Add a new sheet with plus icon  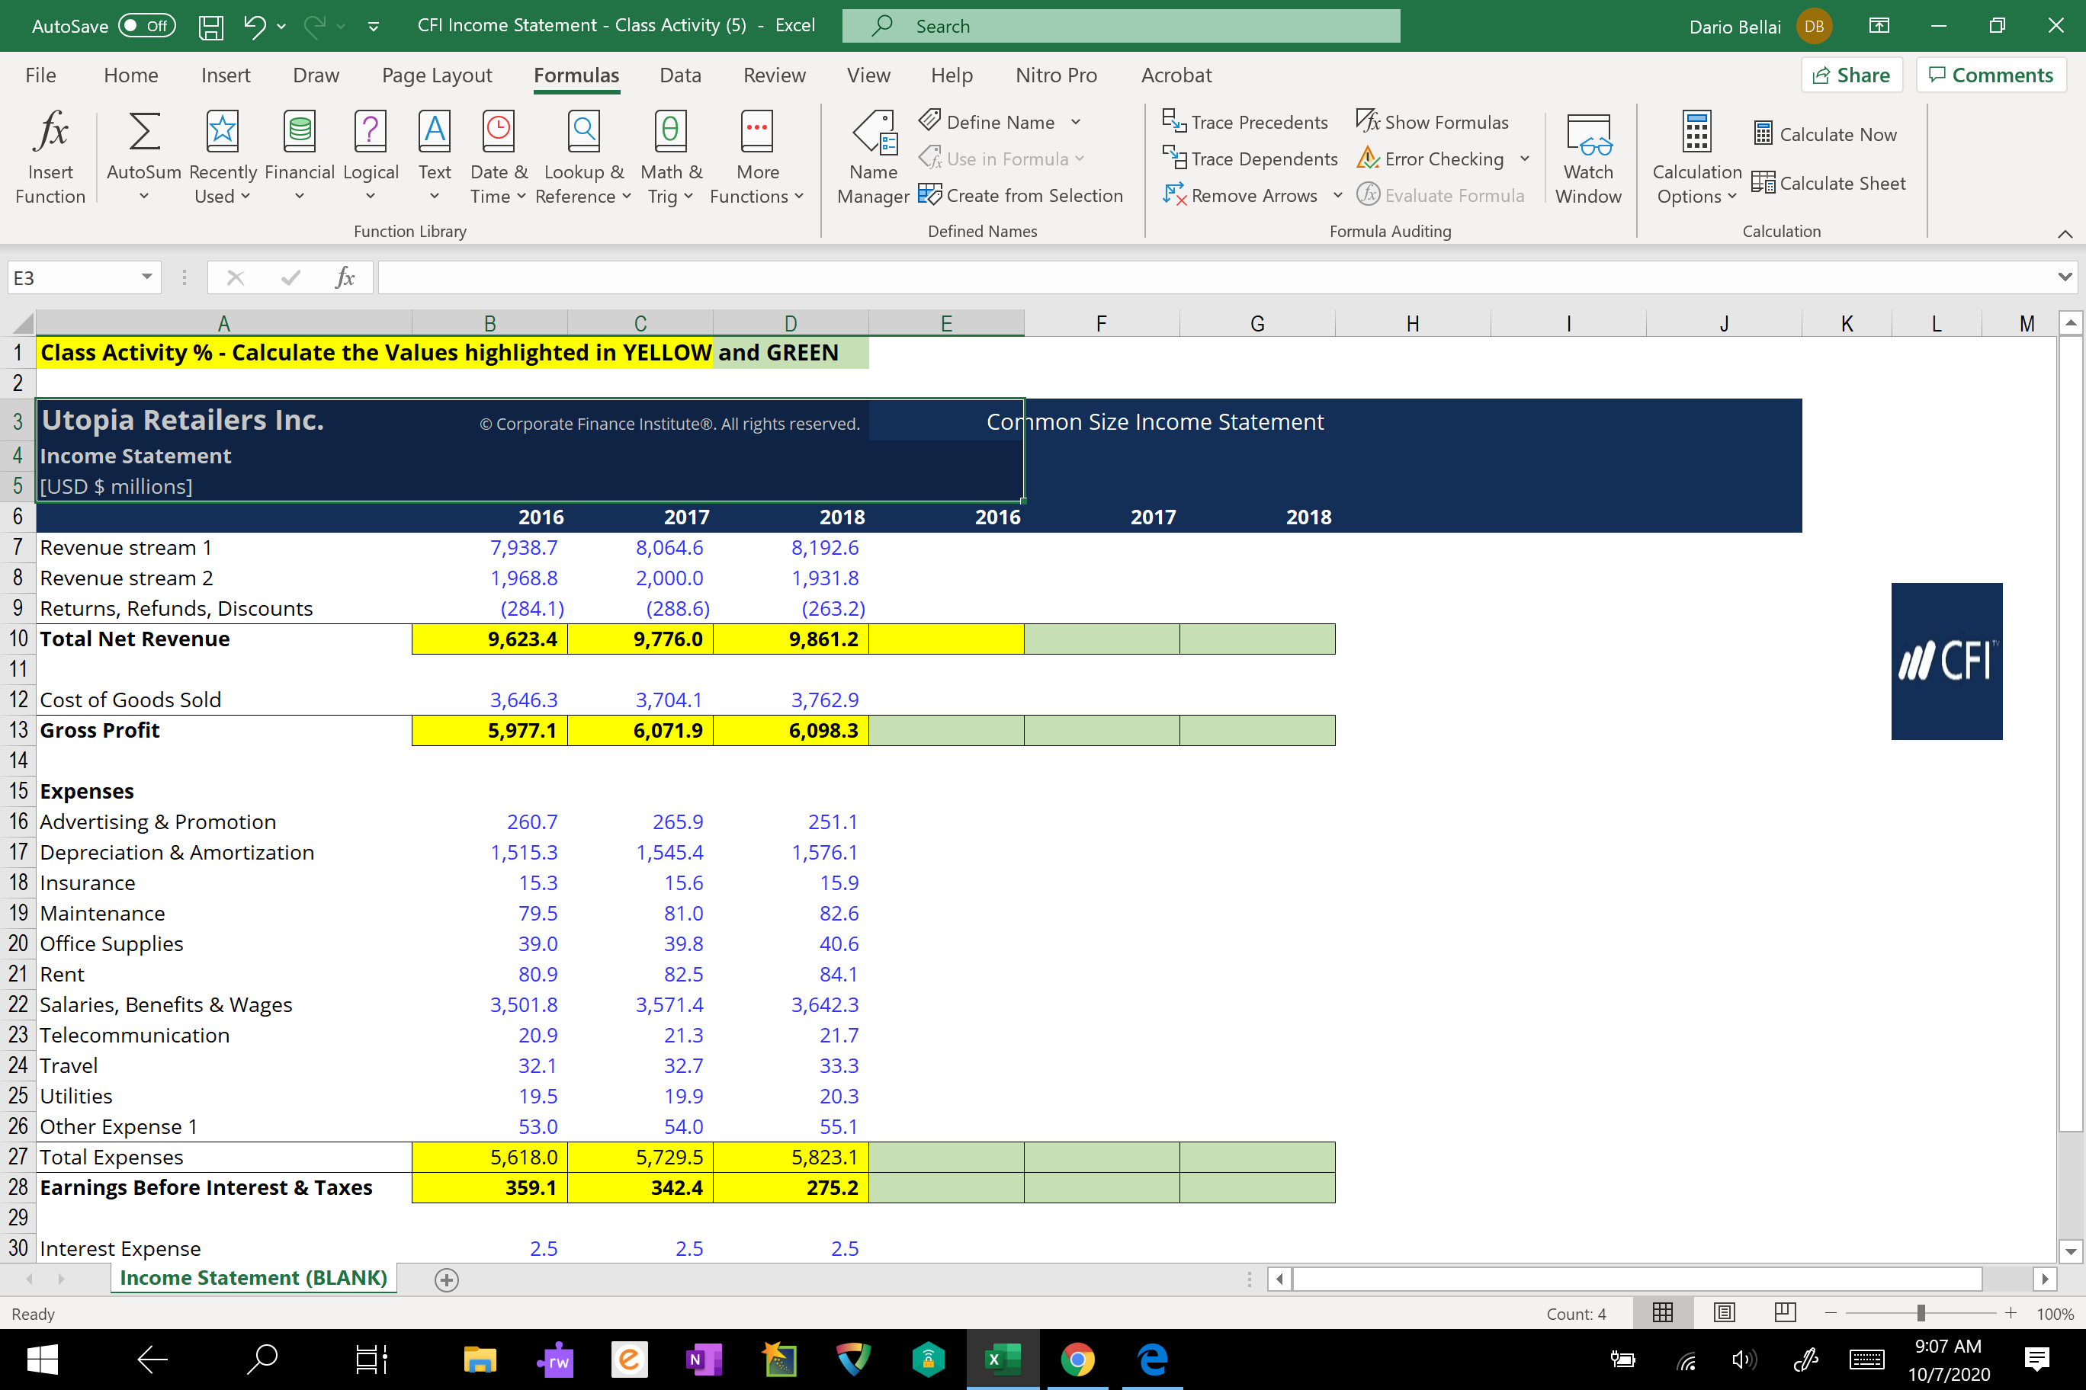click(447, 1280)
